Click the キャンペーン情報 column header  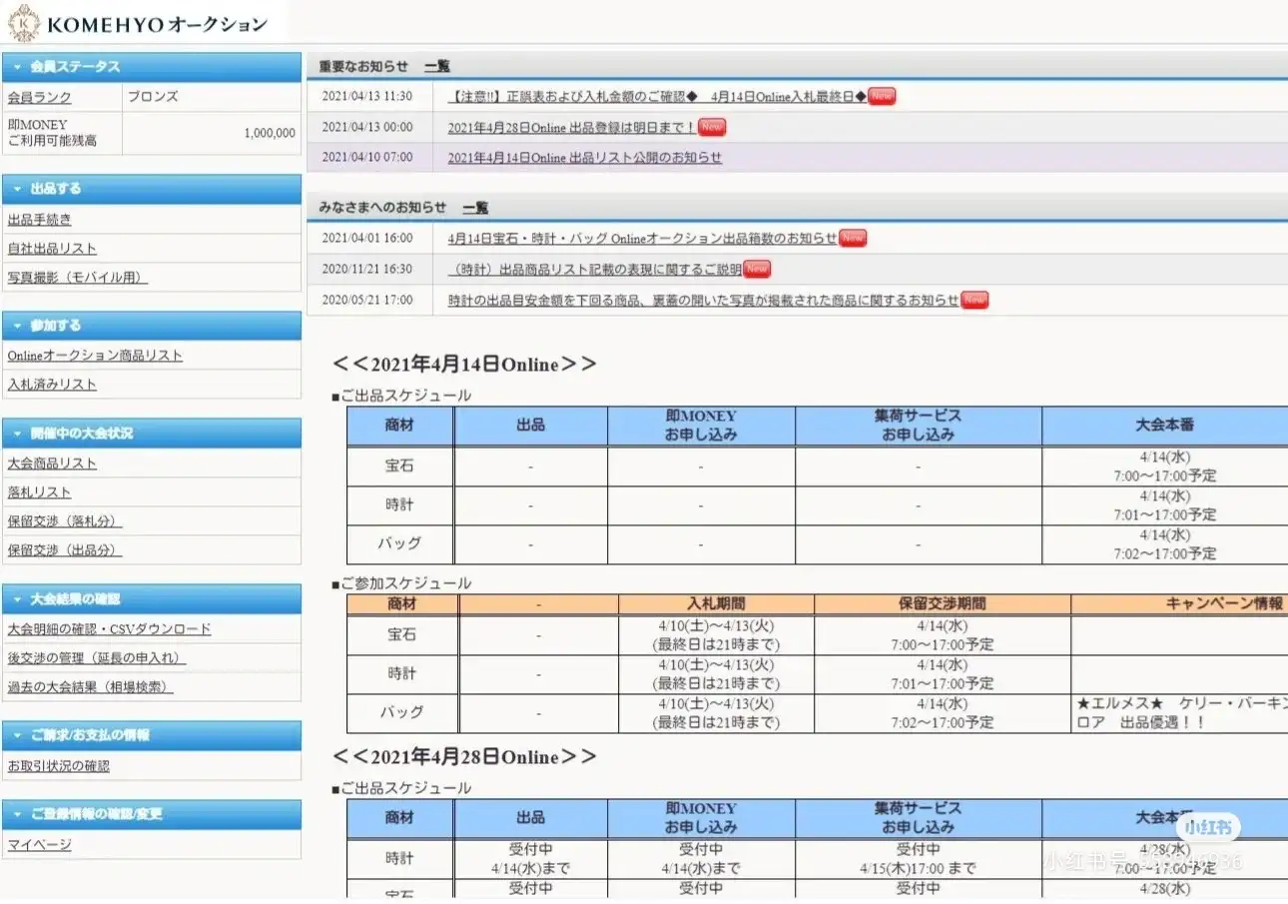1225,604
